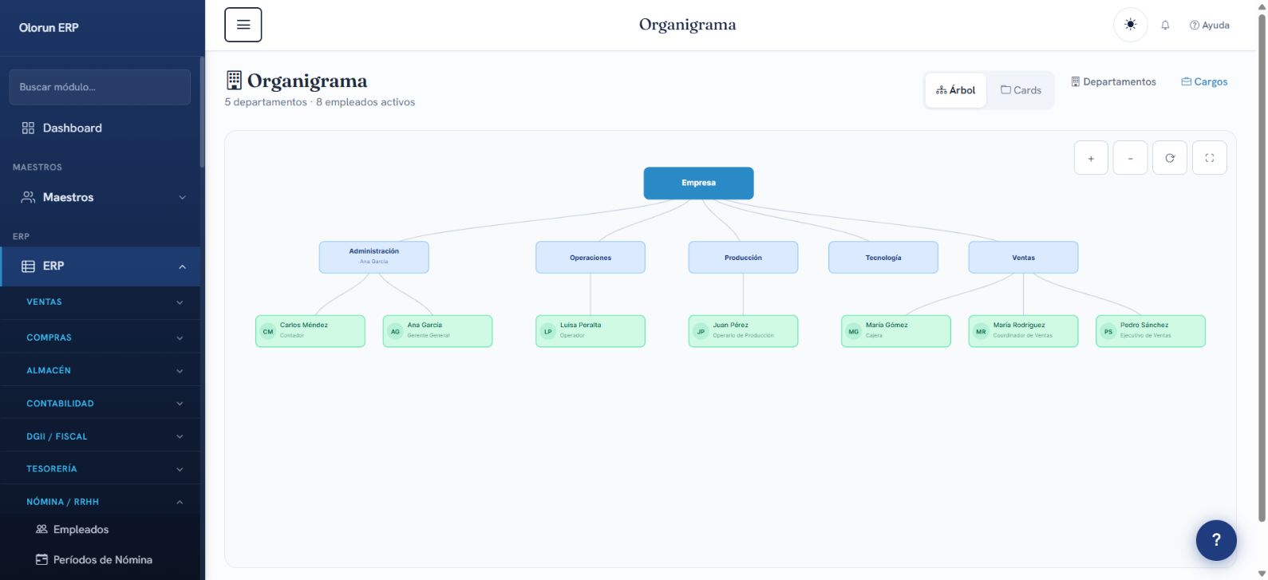
Task: Open the hamburger menu button
Action: pos(243,25)
